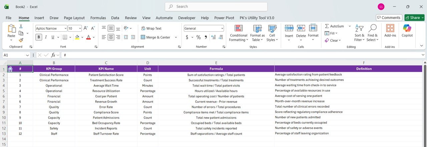The width and height of the screenshot is (427, 147).
Task: Open the SS account profile
Action: pos(381,7)
